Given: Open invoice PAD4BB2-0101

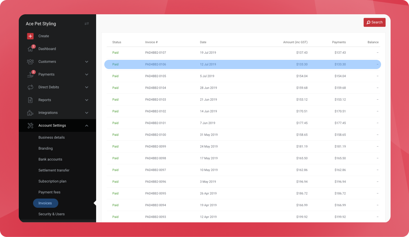Looking at the screenshot, I should tap(155, 123).
